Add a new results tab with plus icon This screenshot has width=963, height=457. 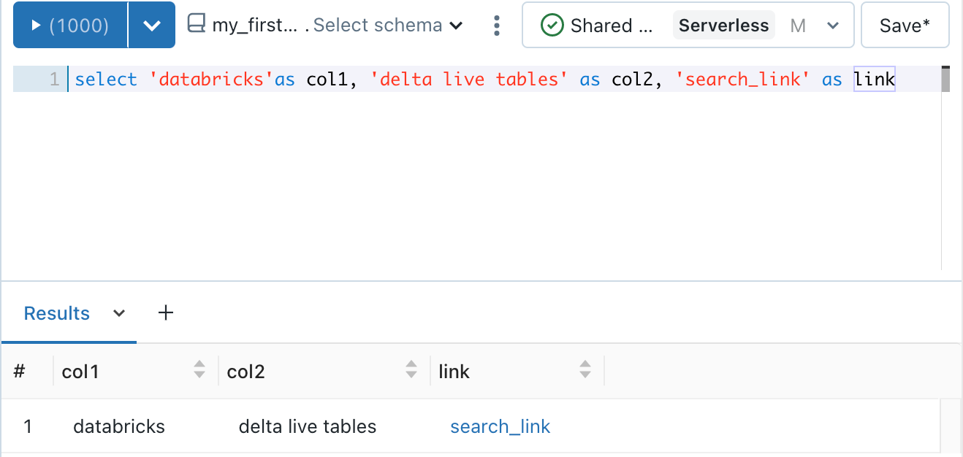[165, 312]
